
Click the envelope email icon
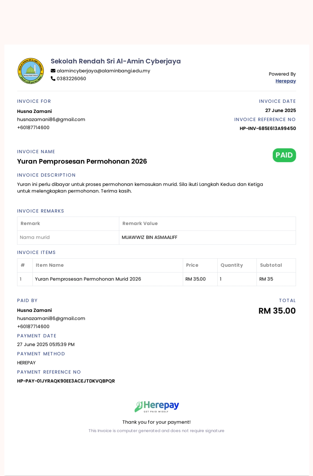coord(53,71)
